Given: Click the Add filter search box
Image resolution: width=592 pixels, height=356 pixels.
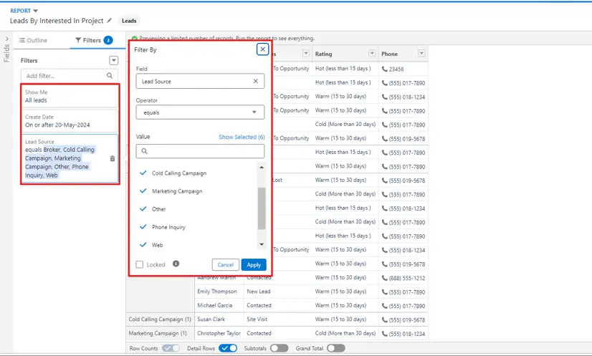Looking at the screenshot, I should click(70, 76).
